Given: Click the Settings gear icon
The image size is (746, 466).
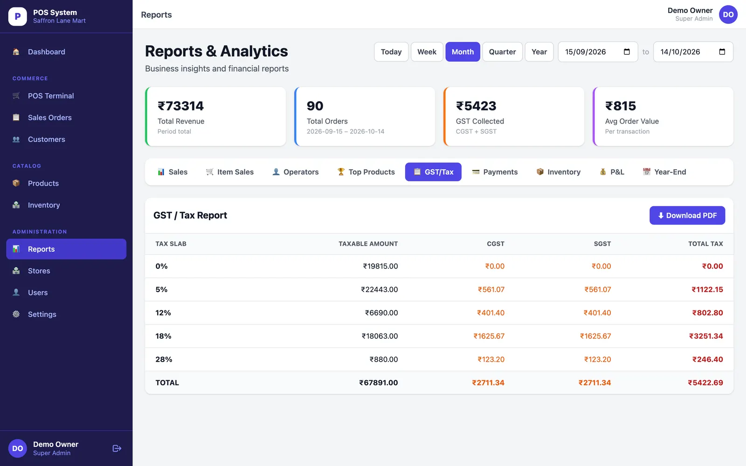Looking at the screenshot, I should point(16,314).
